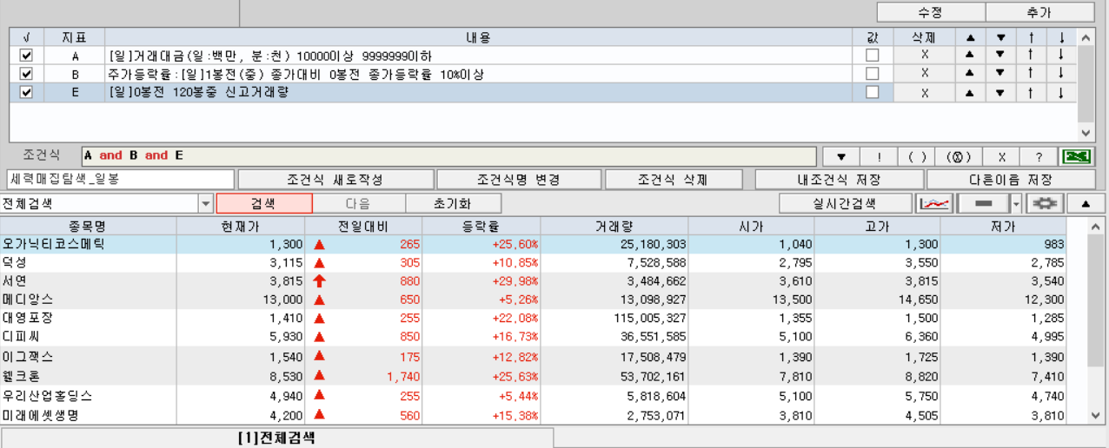The width and height of the screenshot is (1109, 448).
Task: Move condition E to top with ↑ arrow
Action: 1031,93
